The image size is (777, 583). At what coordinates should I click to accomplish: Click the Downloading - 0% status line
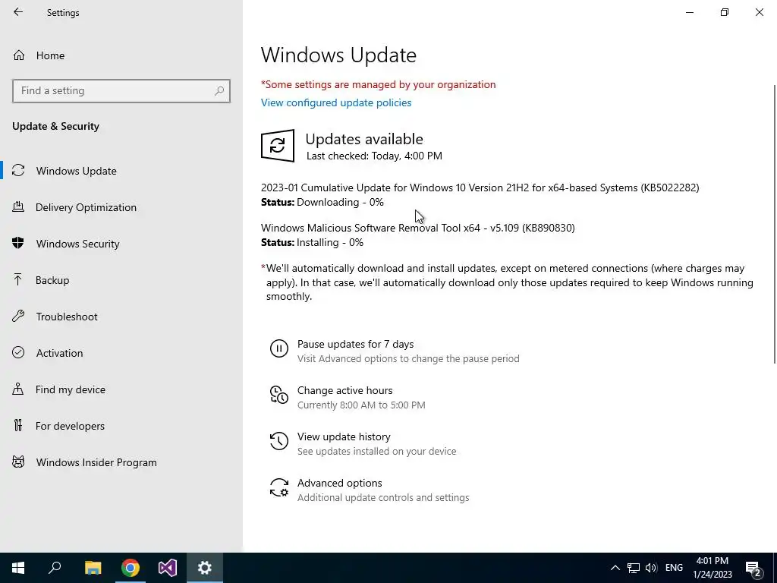pos(322,202)
